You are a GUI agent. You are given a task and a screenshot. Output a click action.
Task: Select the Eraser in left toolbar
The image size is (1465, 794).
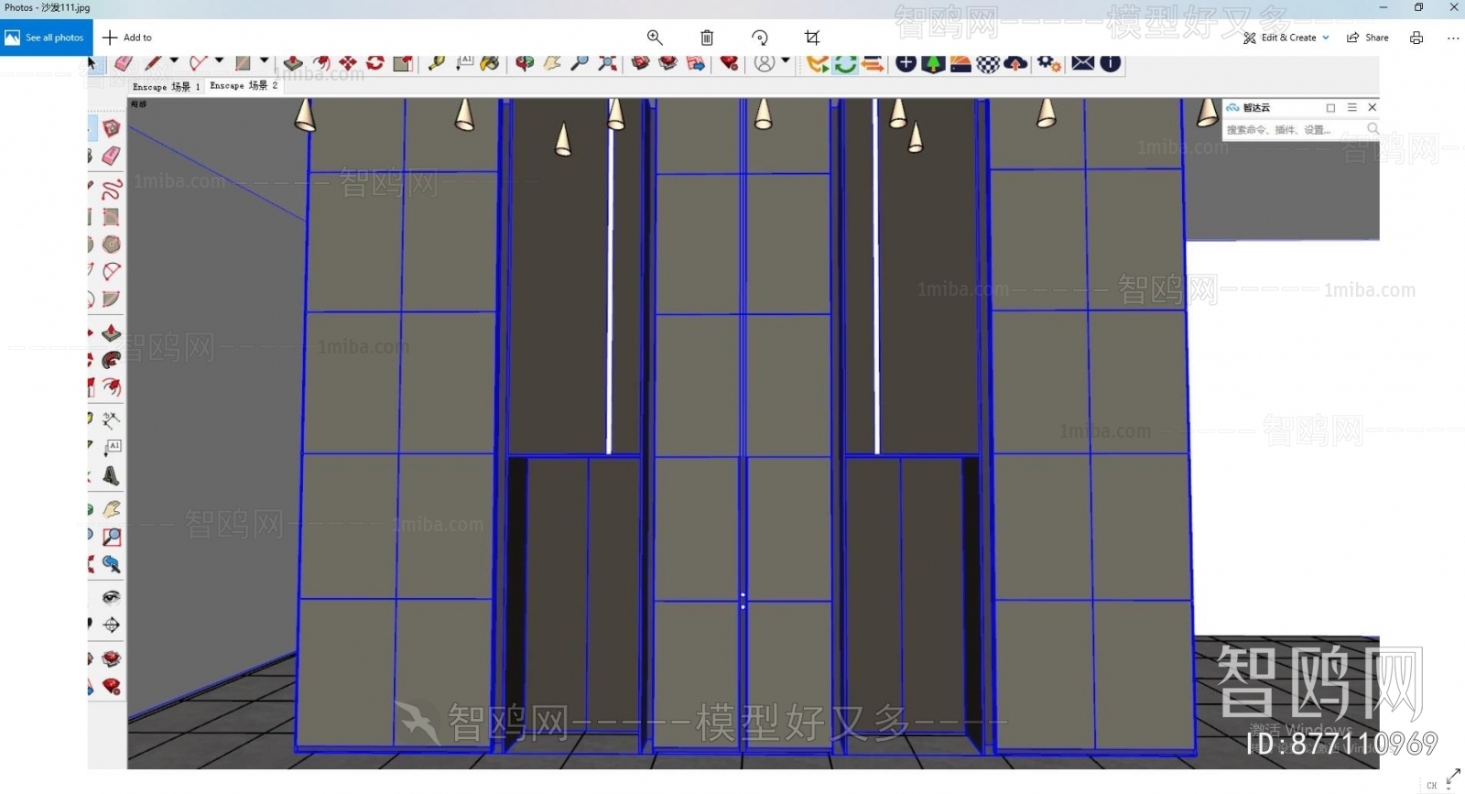pyautogui.click(x=112, y=156)
